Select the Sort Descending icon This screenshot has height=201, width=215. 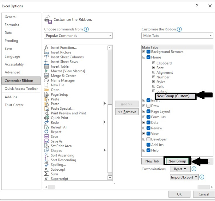[46, 160]
